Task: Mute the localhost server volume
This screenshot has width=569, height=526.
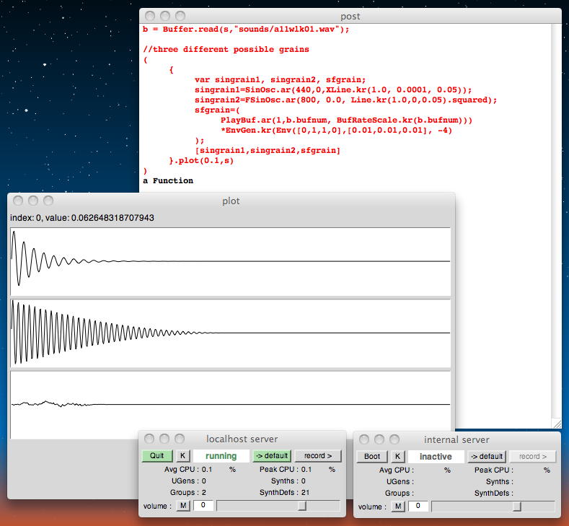Action: pyautogui.click(x=183, y=506)
